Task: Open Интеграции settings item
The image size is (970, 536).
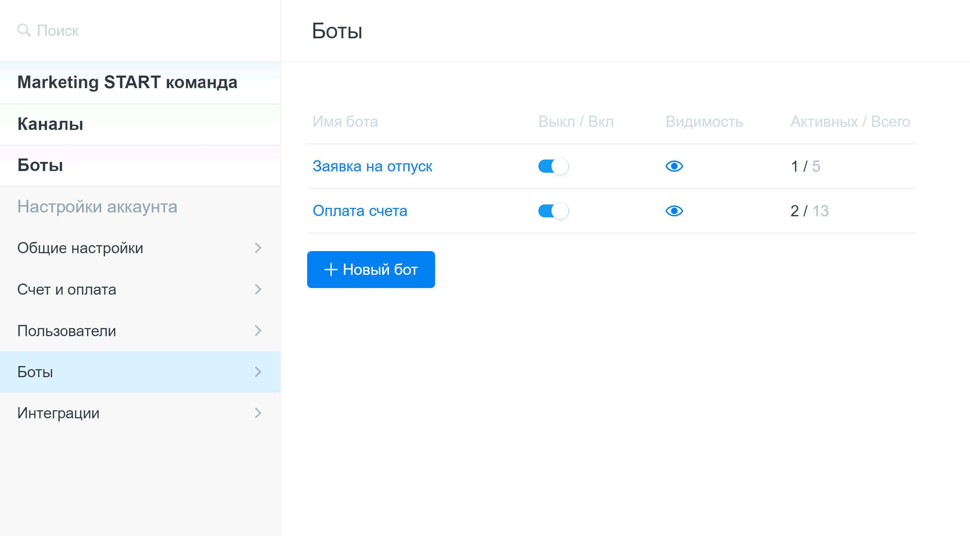Action: coord(58,413)
